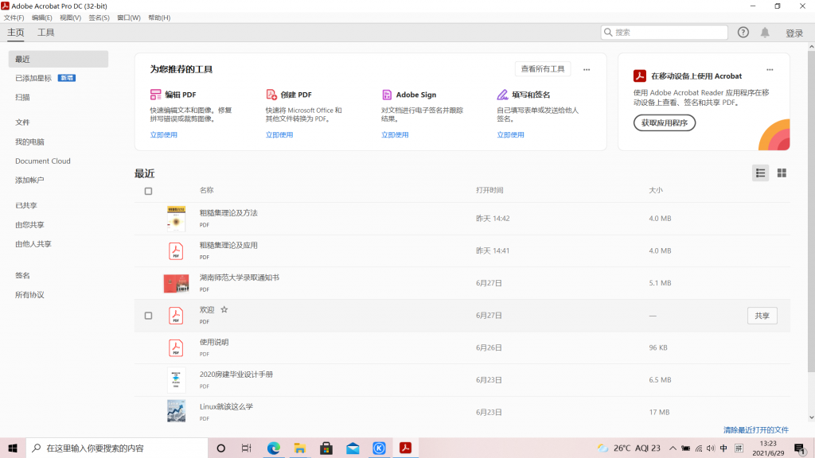The image size is (815, 458).
Task: Open more options in recommended tools card
Action: coord(587,70)
